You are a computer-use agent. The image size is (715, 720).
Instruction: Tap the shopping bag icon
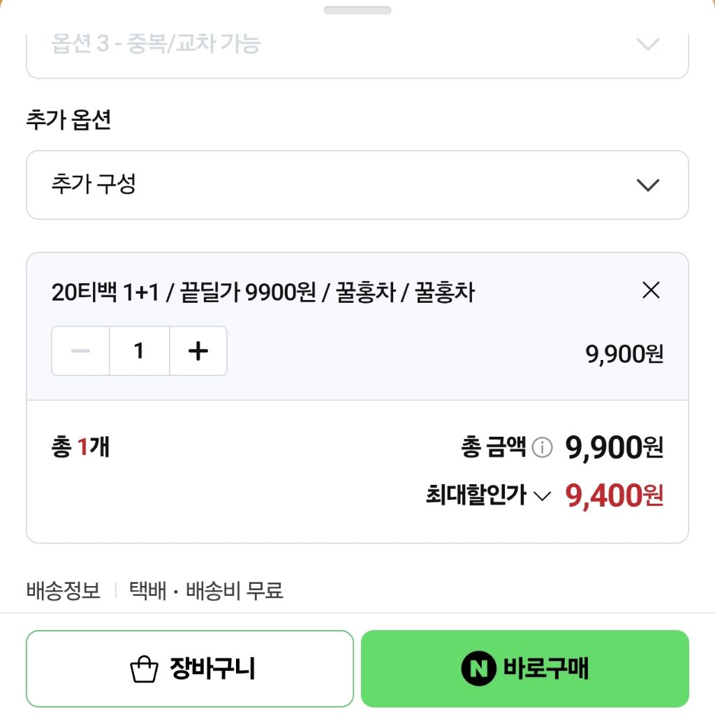144,669
